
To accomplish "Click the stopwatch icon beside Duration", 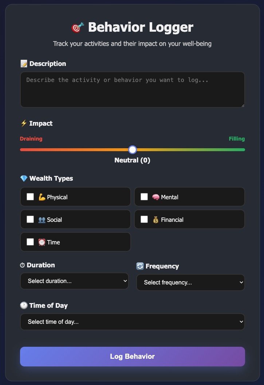I will [x=23, y=265].
